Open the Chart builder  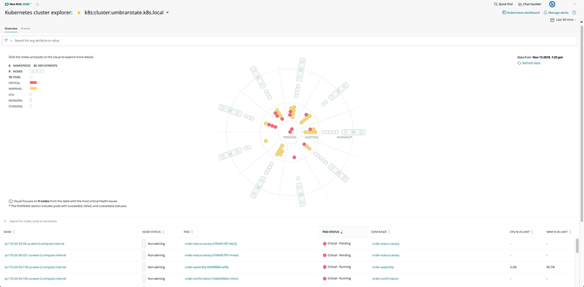pos(529,4)
